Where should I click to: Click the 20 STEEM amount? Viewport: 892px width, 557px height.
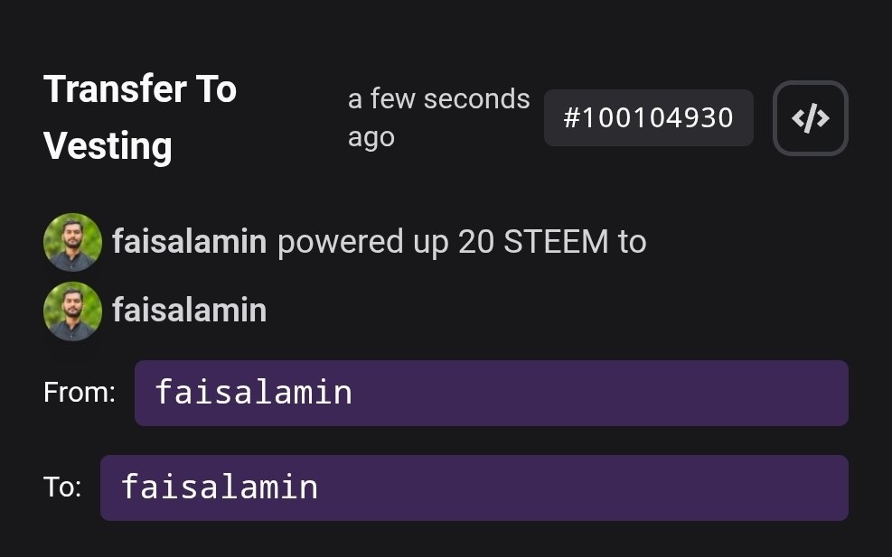[533, 242]
